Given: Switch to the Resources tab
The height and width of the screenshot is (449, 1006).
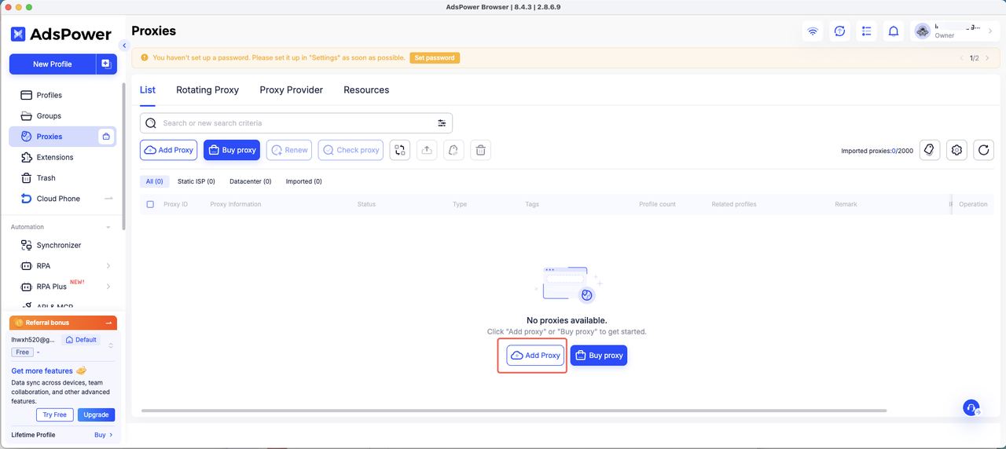Looking at the screenshot, I should pos(366,89).
